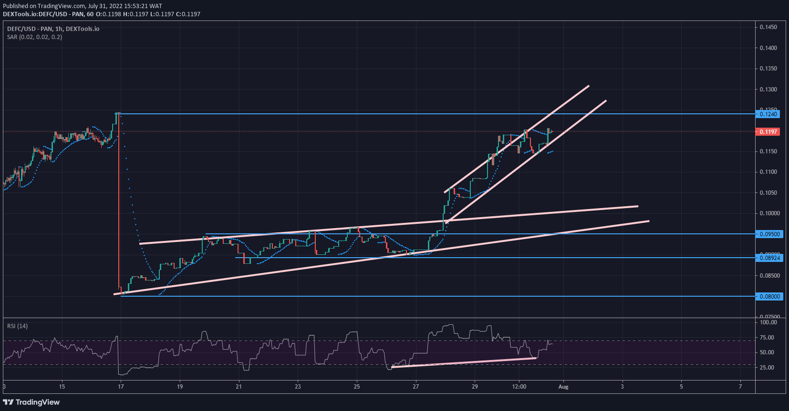
Task: Click the RSI 50.00 scale label
Action: (x=767, y=352)
